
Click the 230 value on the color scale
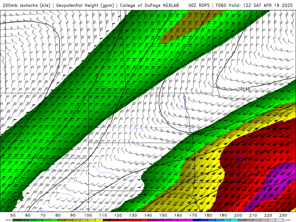point(283,215)
